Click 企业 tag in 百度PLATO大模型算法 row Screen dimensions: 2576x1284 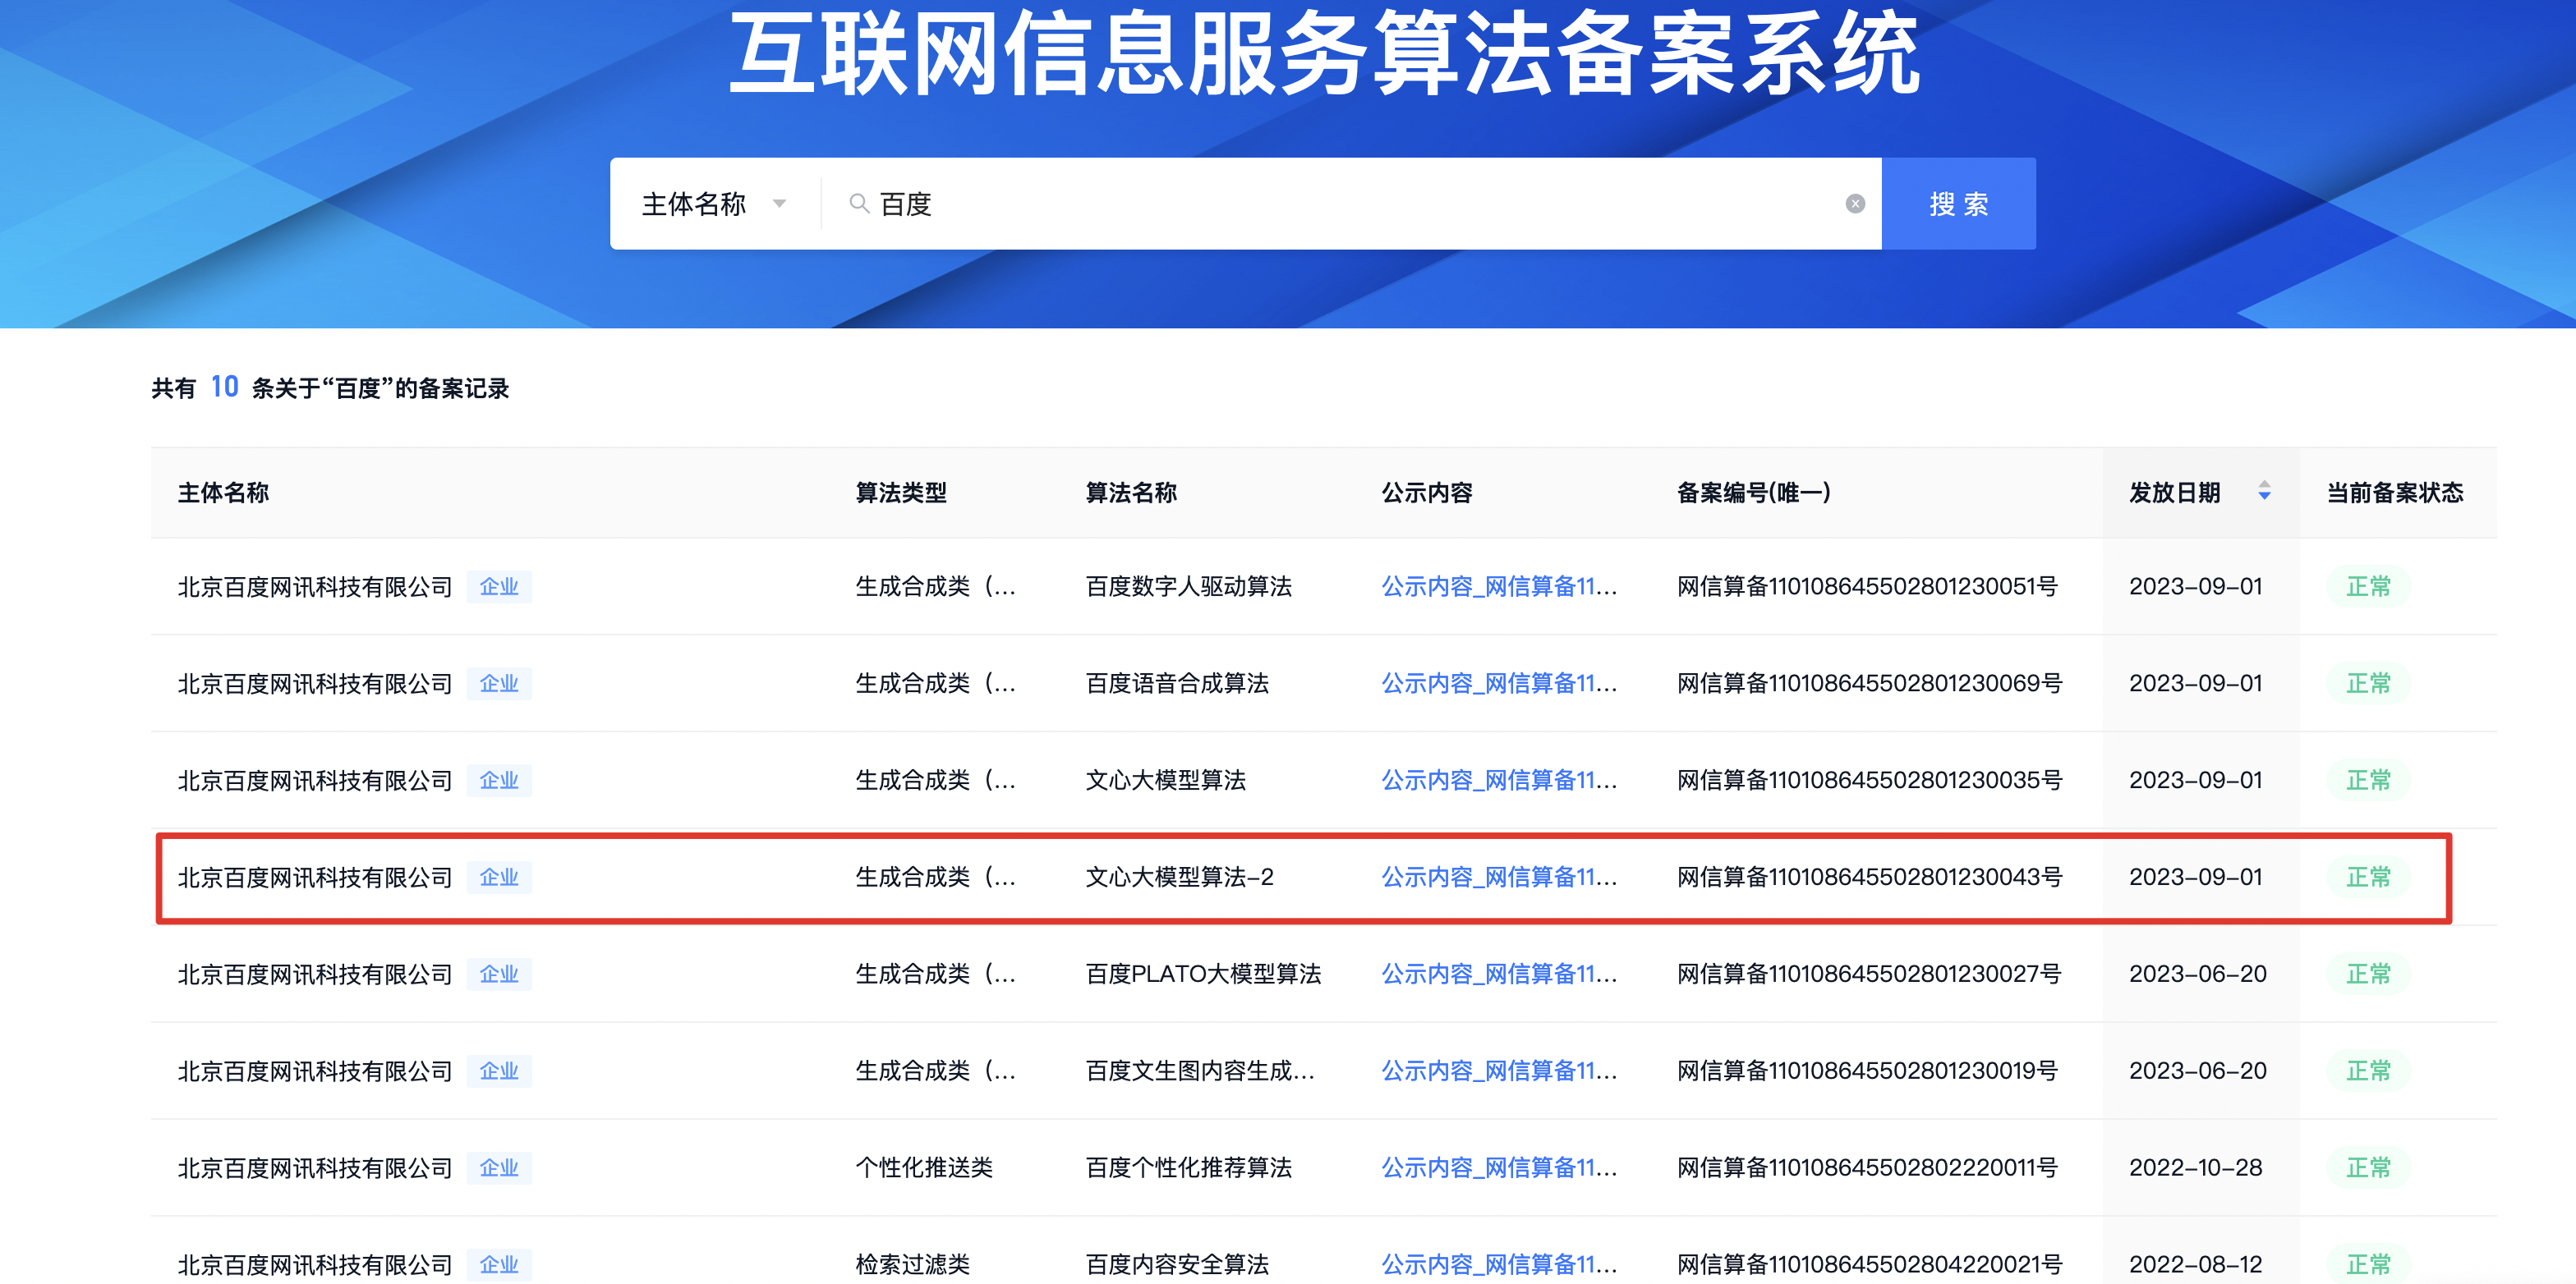click(x=499, y=974)
